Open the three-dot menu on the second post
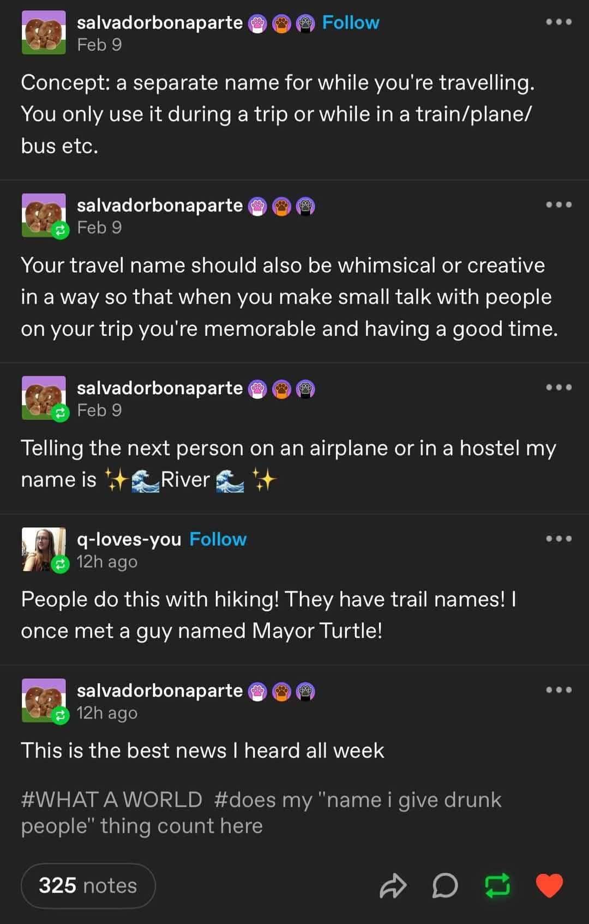The height and width of the screenshot is (924, 589). coord(559,205)
